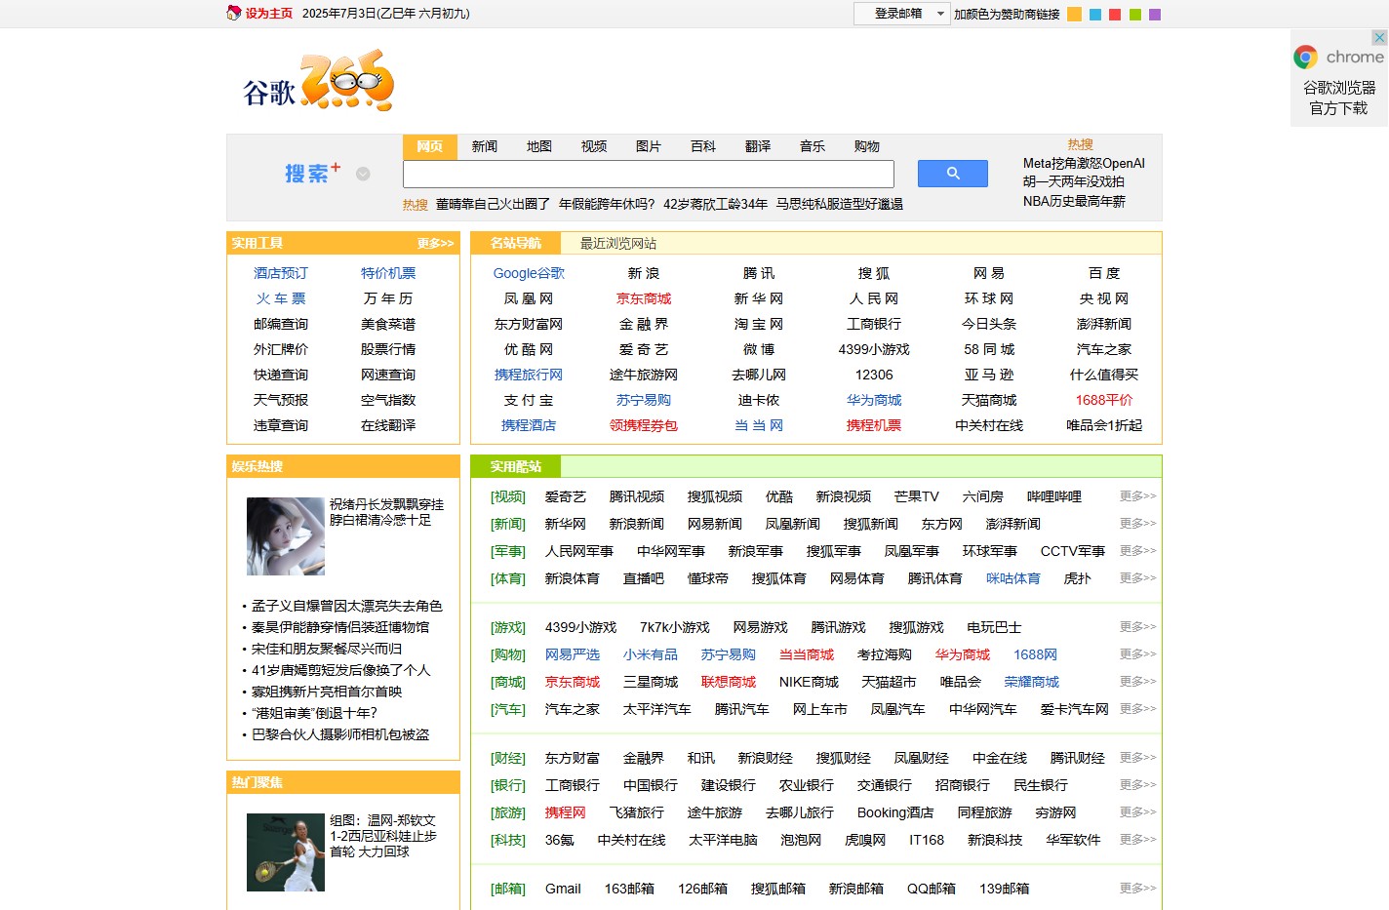Open news item 巴黎合伙人摄影师相机包被盗
The height and width of the screenshot is (910, 1389).
(x=340, y=734)
